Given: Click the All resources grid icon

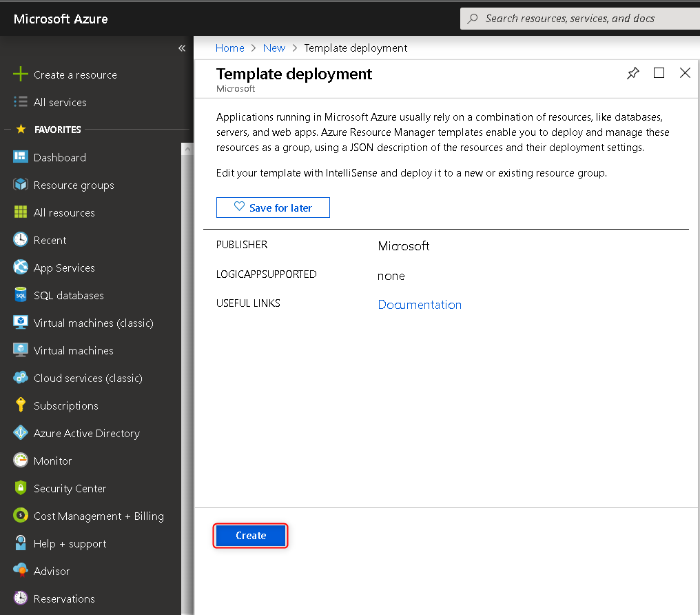Looking at the screenshot, I should [x=21, y=212].
